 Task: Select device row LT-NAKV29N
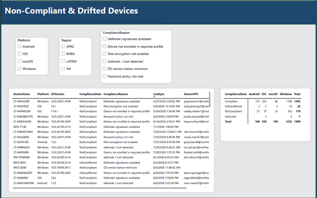click(x=111, y=101)
